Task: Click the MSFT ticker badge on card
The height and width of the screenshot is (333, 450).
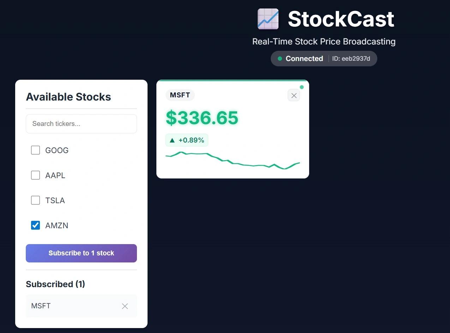Action: (180, 95)
